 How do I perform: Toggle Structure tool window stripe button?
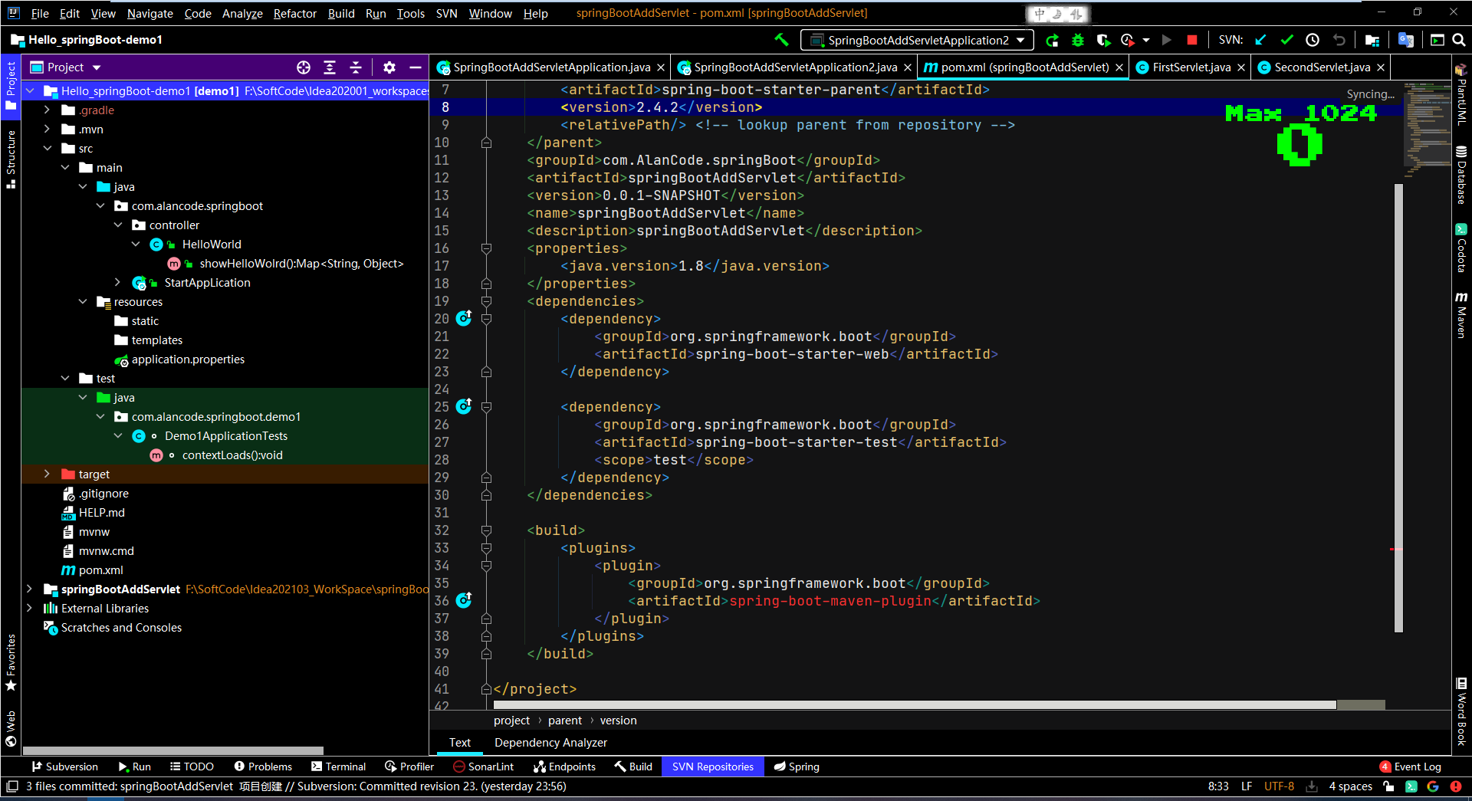(11, 159)
